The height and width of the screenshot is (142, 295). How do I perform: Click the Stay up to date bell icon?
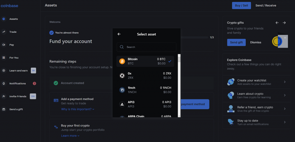click(x=231, y=122)
